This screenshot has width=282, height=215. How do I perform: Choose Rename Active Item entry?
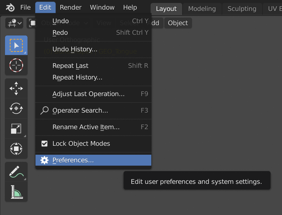[93, 127]
